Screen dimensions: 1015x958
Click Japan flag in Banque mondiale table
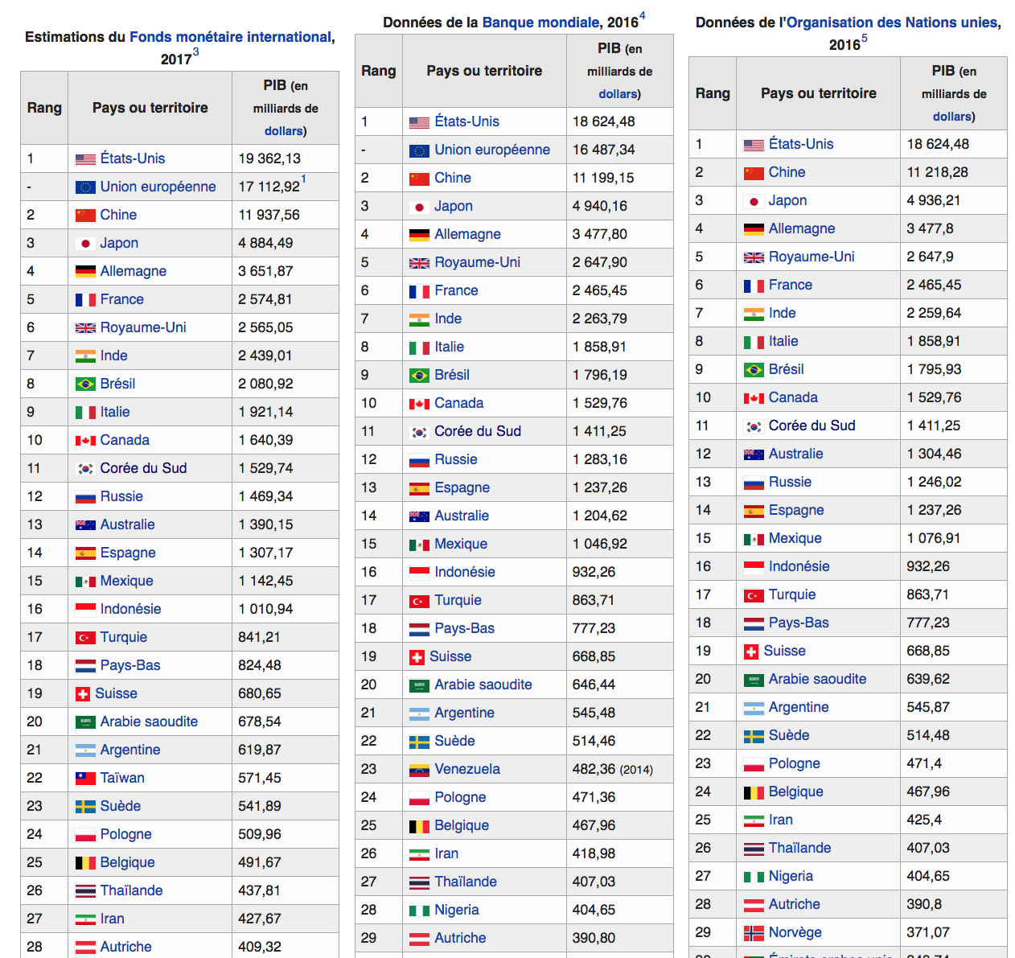tap(419, 207)
